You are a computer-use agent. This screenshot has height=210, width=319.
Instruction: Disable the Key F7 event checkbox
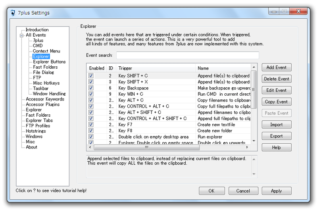[91, 125]
